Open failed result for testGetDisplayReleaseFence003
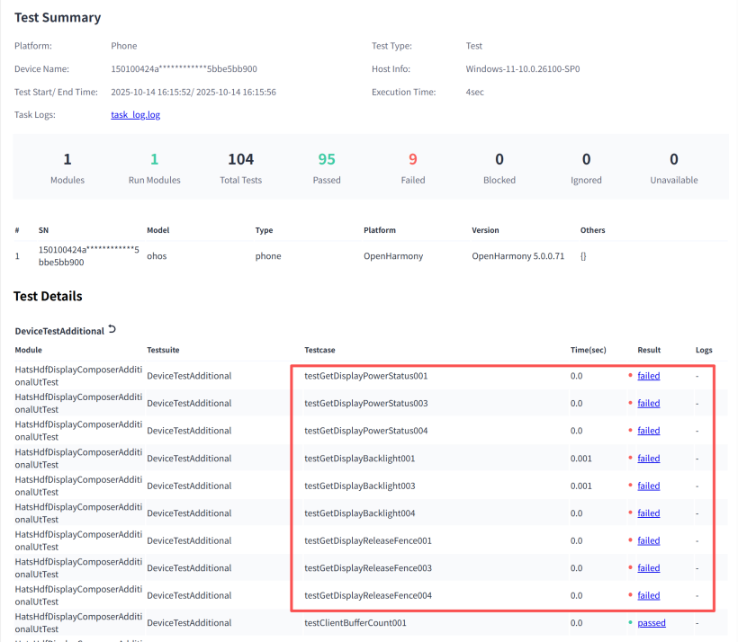 click(649, 567)
